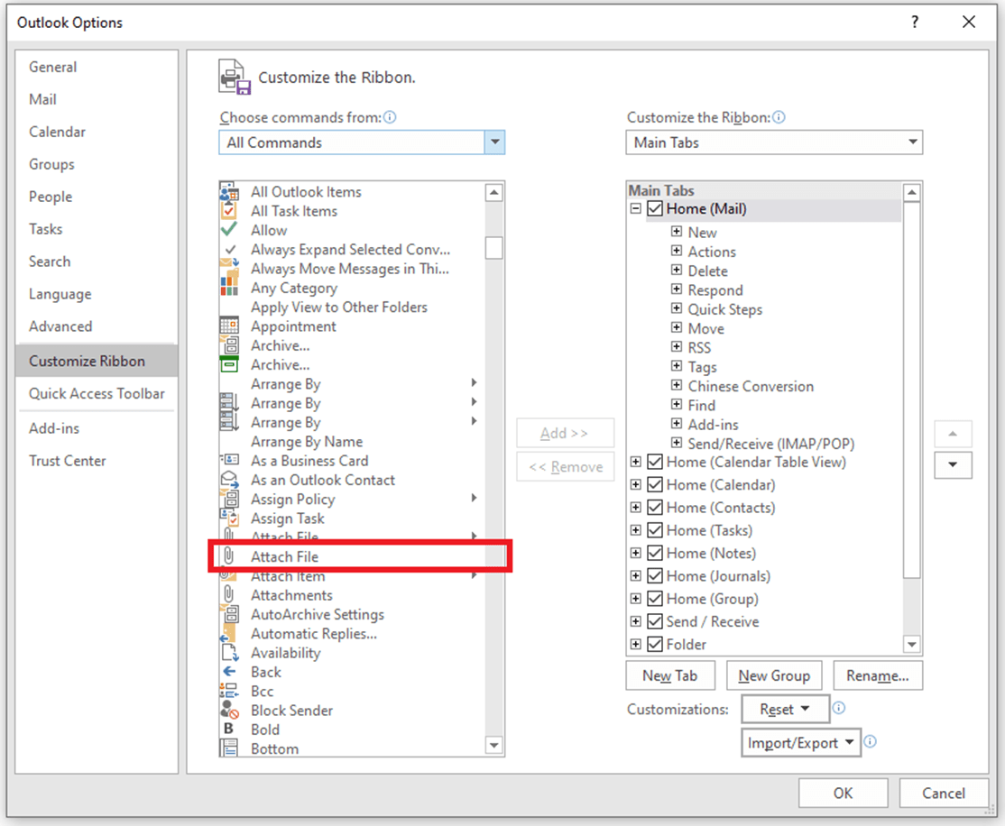Click the Bold letter B icon

pyautogui.click(x=230, y=730)
